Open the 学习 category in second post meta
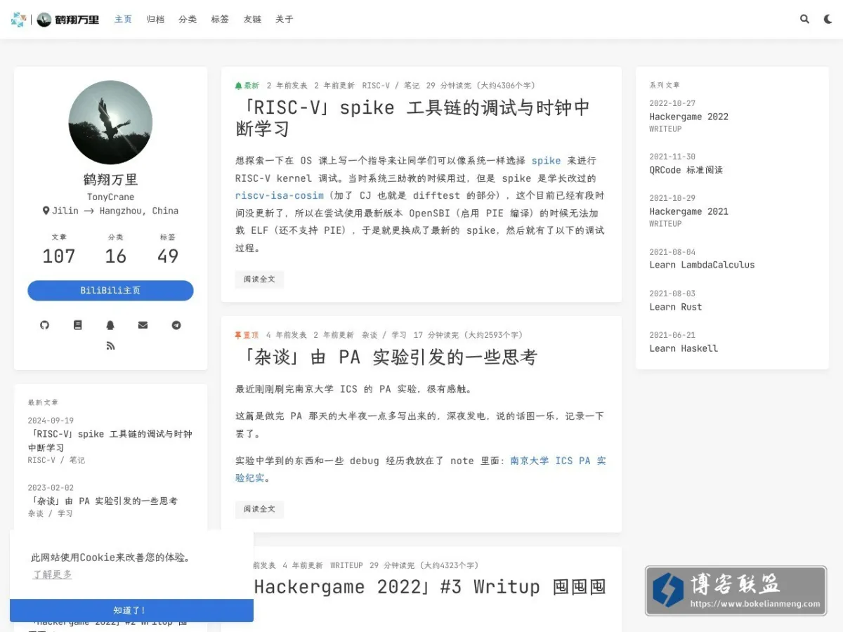Screen dimensions: 843x632 pyautogui.click(x=399, y=335)
